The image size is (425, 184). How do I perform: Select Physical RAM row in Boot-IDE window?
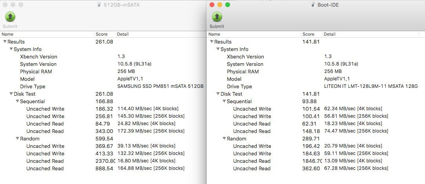(x=316, y=71)
